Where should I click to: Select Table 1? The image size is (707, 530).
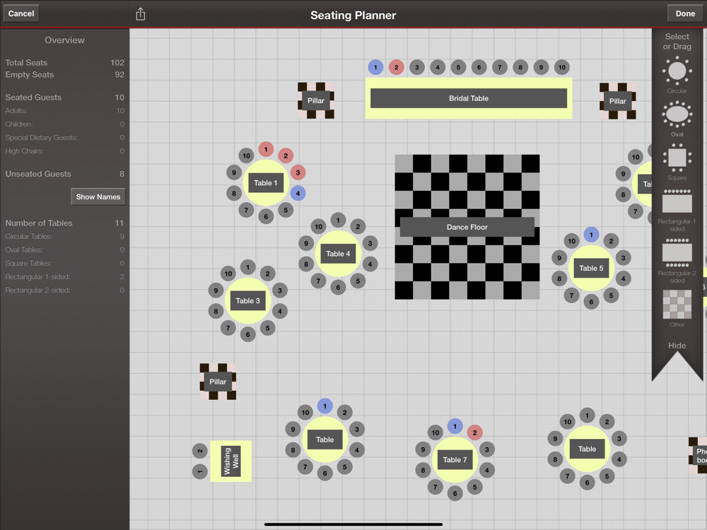pos(266,183)
